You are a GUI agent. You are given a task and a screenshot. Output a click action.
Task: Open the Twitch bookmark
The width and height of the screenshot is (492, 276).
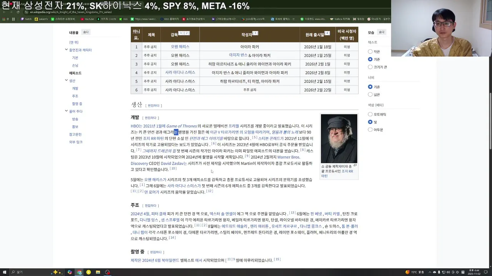tap(26, 19)
